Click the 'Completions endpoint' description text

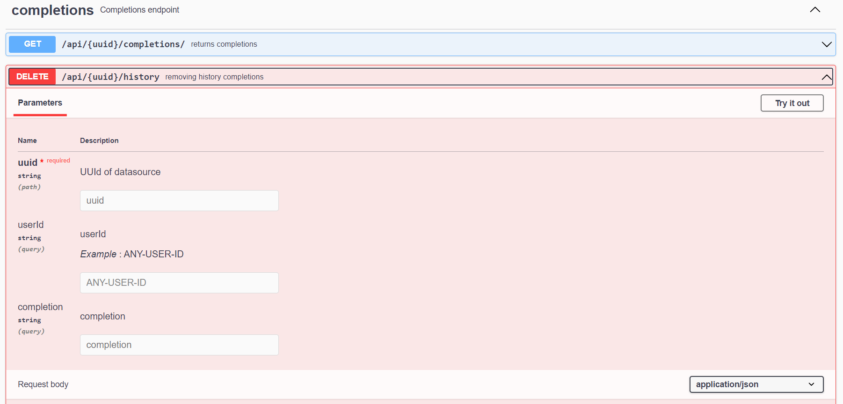pos(139,10)
